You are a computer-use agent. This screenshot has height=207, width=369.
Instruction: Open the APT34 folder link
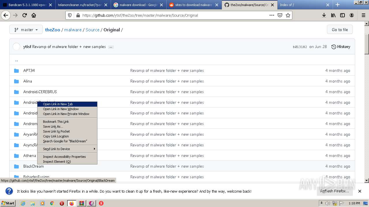[x=29, y=70]
